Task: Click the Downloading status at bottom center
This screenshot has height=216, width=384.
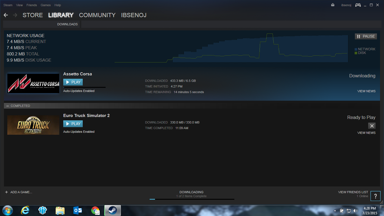Action: click(x=191, y=192)
